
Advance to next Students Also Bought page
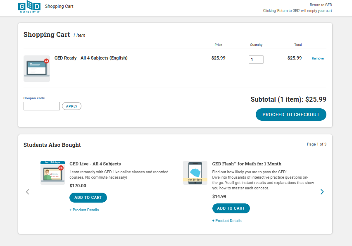point(322,191)
